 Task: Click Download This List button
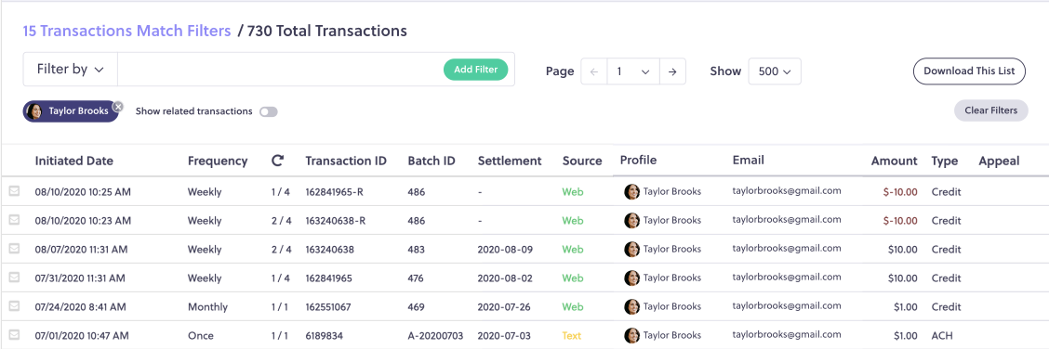(969, 71)
